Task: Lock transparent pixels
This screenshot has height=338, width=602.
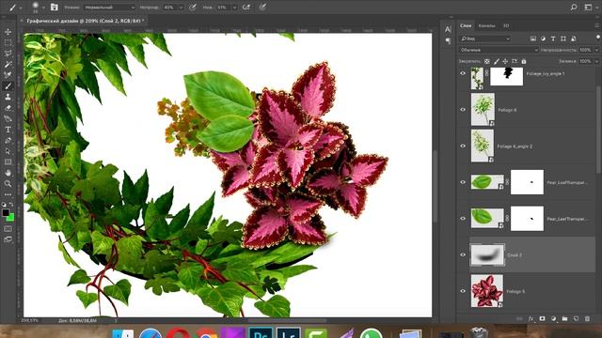Action: click(x=487, y=61)
